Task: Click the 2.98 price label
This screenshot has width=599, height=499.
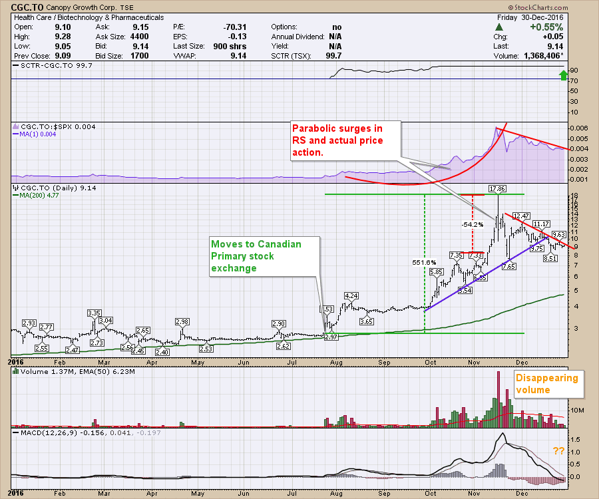Action: (x=182, y=322)
